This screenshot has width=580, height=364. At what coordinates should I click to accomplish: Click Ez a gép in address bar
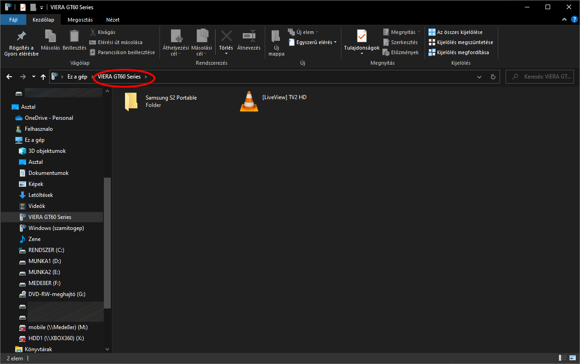77,77
